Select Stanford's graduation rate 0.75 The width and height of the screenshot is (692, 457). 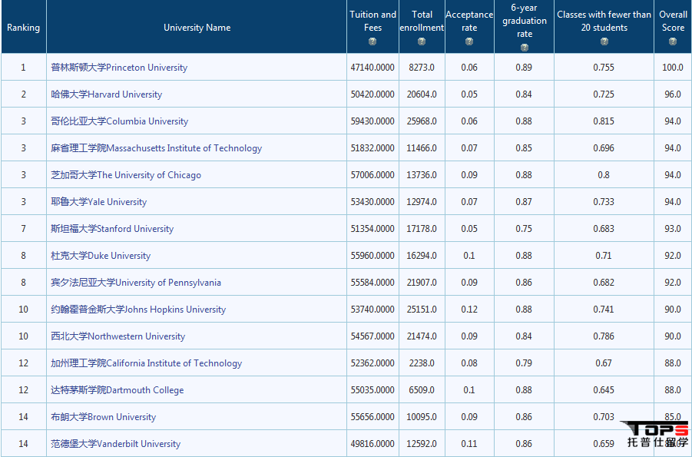pyautogui.click(x=524, y=229)
